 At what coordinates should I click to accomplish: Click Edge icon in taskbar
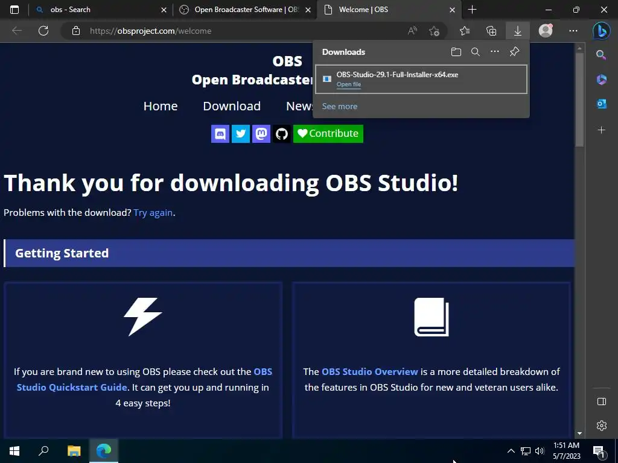pos(104,451)
